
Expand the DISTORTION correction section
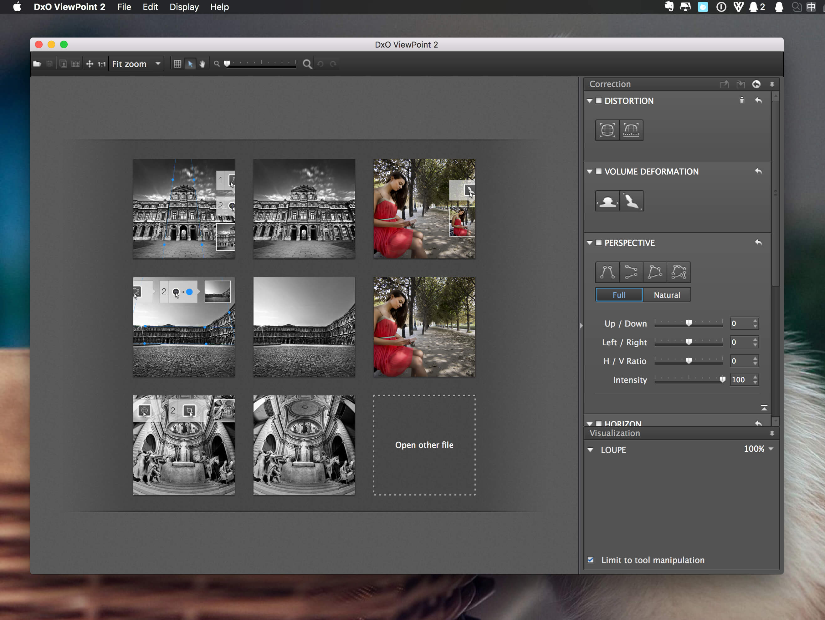pyautogui.click(x=590, y=100)
